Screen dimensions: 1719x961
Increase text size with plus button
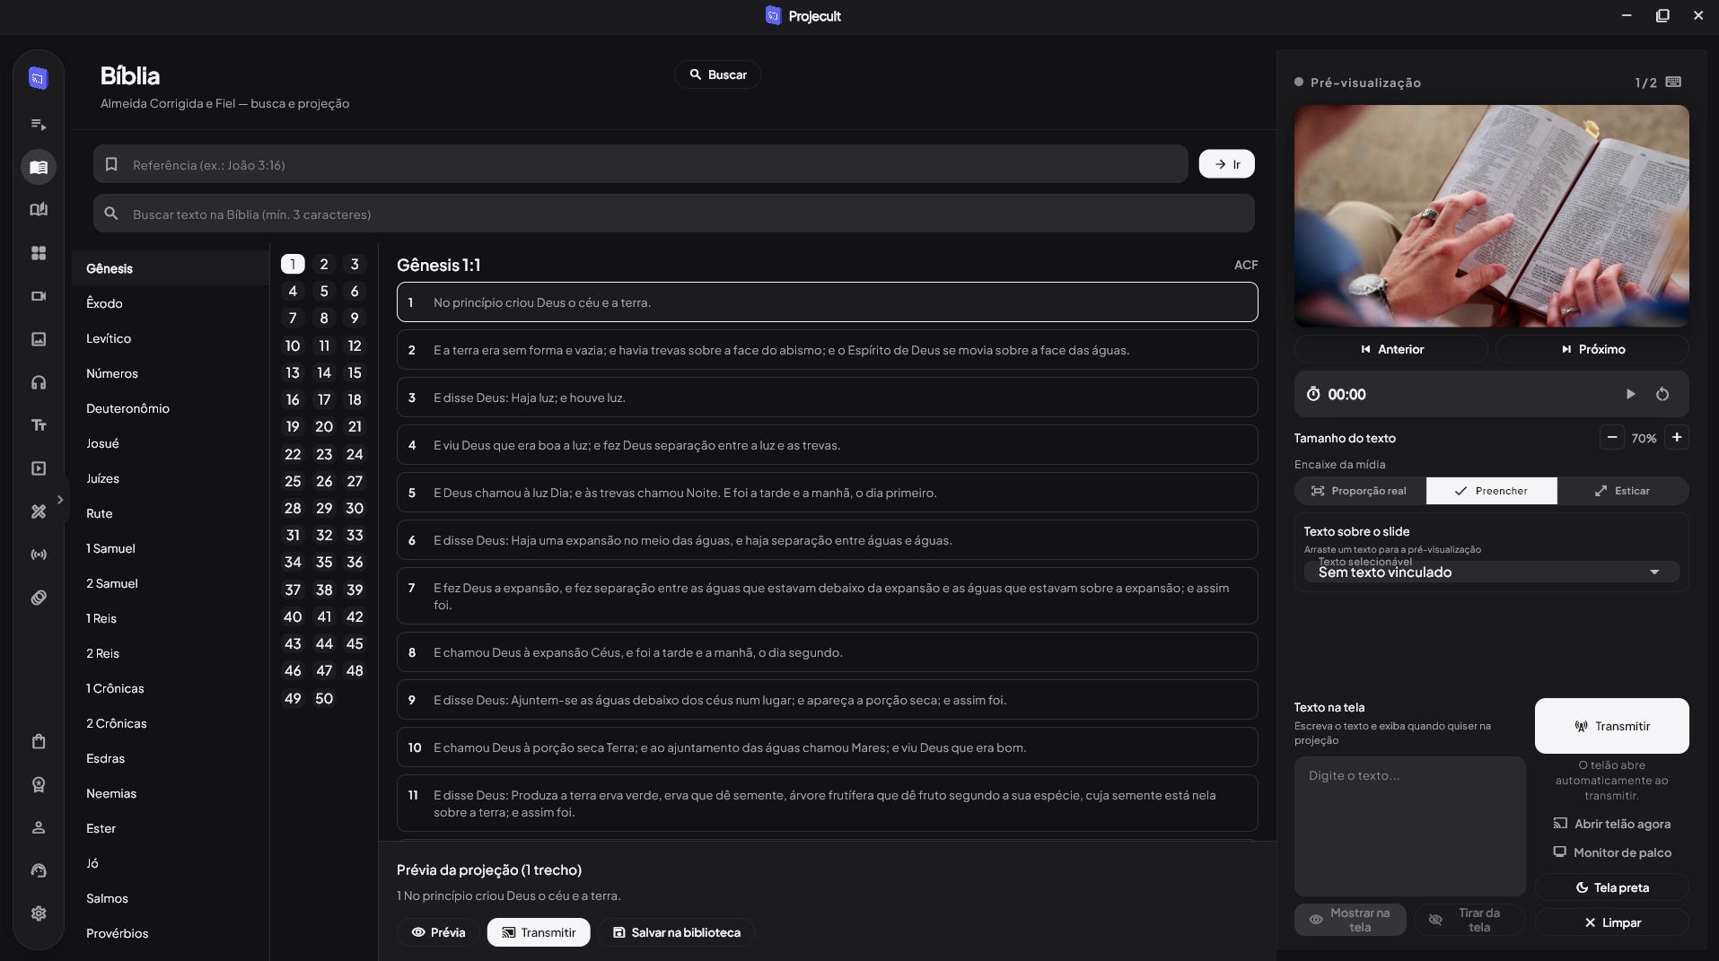1677,438
